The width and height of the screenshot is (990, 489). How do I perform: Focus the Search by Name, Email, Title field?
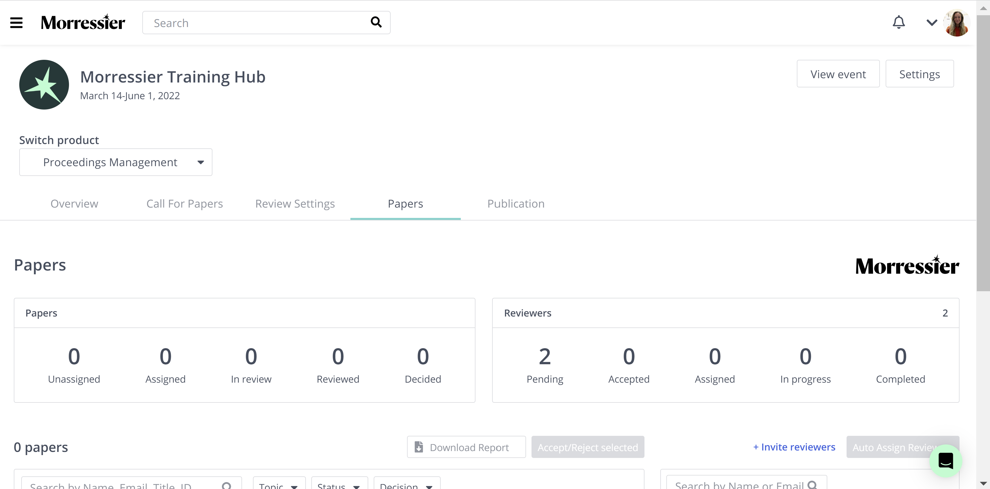[131, 484]
